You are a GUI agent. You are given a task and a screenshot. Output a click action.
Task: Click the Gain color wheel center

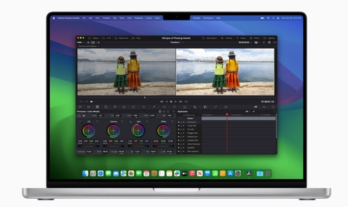tap(138, 131)
